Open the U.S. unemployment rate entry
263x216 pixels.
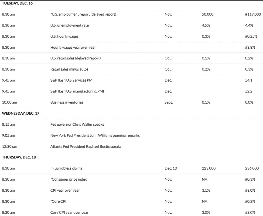[x=69, y=25]
